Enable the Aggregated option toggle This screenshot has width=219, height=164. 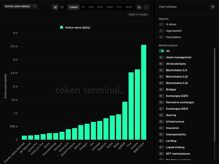(161, 31)
